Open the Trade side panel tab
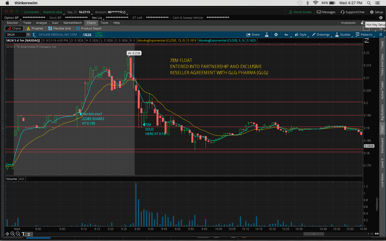The height and width of the screenshot is (241, 386). pyautogui.click(x=382, y=45)
